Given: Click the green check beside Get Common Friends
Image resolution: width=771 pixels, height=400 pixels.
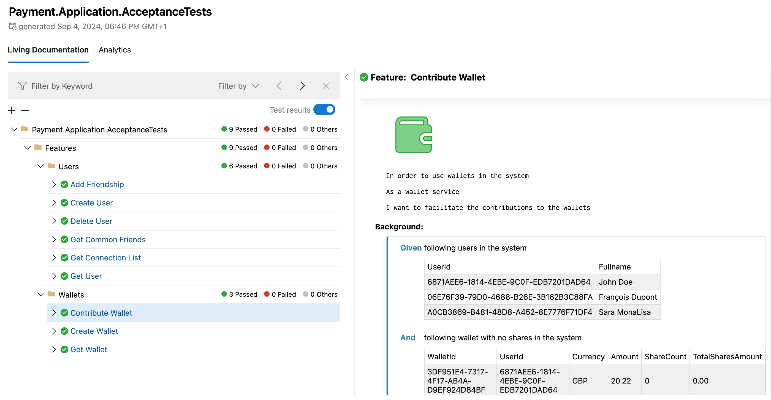Looking at the screenshot, I should [x=64, y=239].
